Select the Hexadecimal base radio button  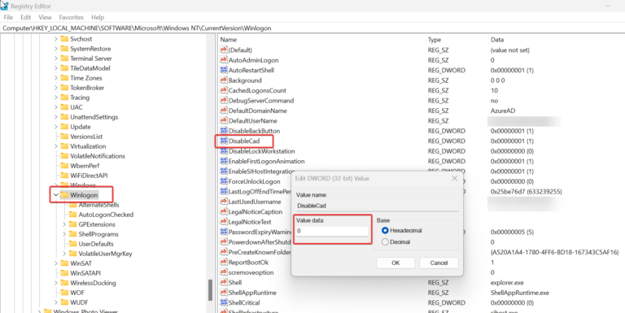pyautogui.click(x=385, y=231)
